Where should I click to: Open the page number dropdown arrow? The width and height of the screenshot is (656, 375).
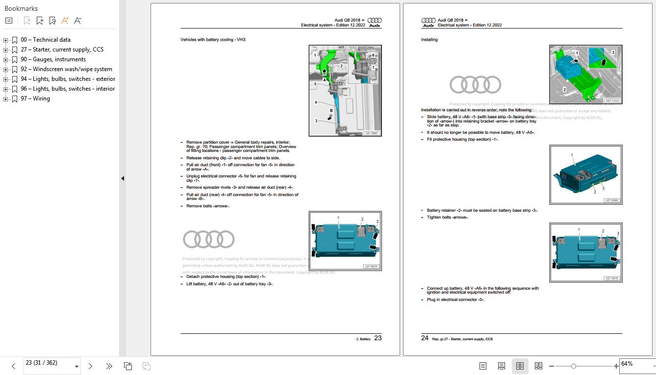click(76, 367)
